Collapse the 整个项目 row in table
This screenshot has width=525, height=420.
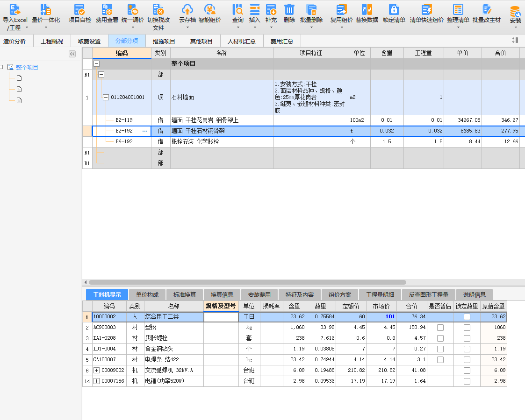(x=96, y=63)
